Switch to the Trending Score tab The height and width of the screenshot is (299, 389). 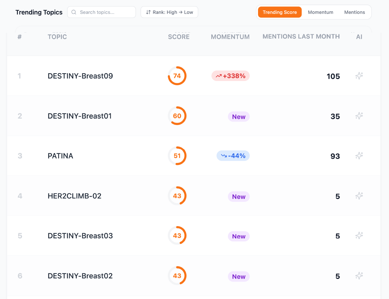280,12
